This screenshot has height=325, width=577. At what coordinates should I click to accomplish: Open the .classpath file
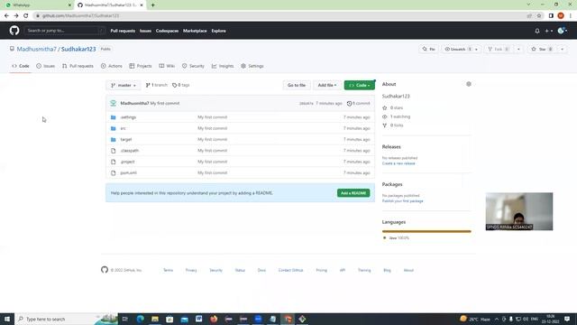pos(130,151)
